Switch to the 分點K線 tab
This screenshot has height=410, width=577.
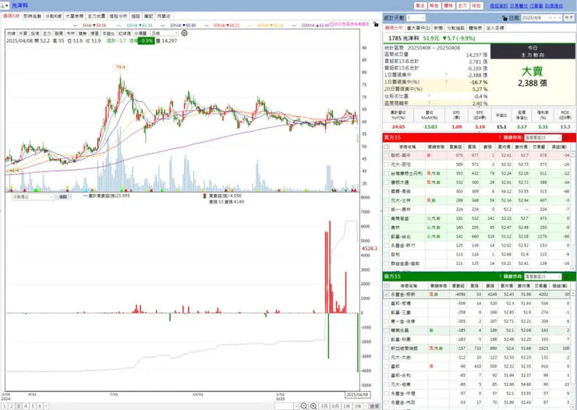click(53, 16)
